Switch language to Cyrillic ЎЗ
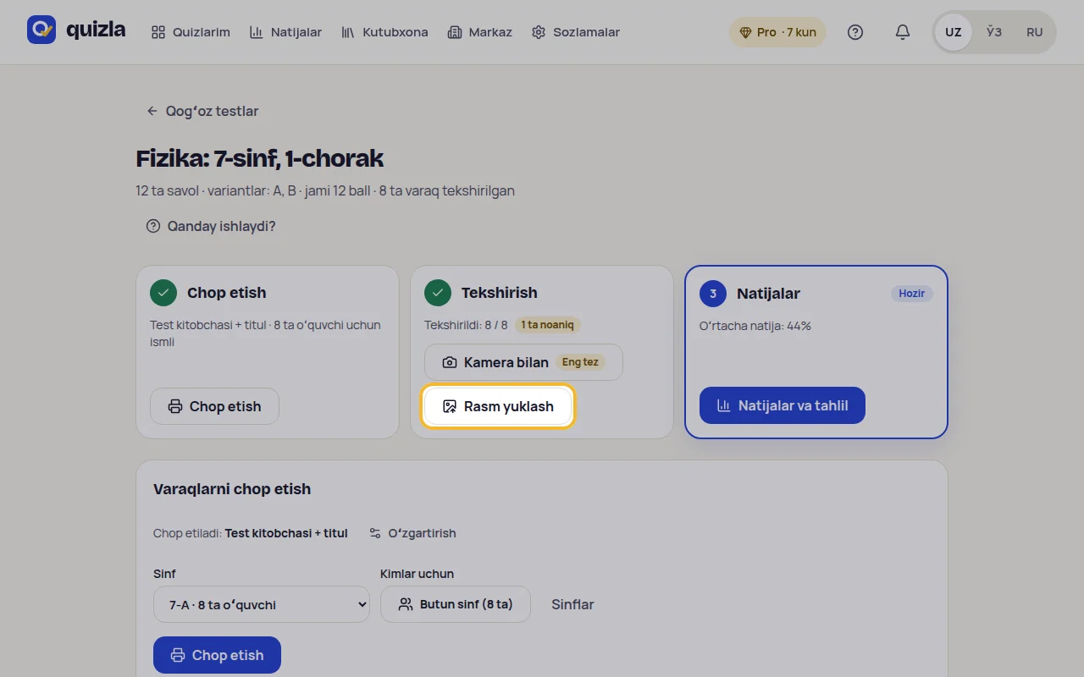1084x677 pixels. coord(994,32)
